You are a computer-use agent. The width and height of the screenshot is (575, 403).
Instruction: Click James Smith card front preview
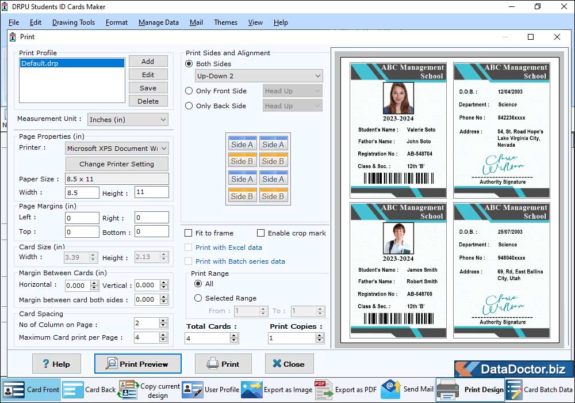point(398,271)
